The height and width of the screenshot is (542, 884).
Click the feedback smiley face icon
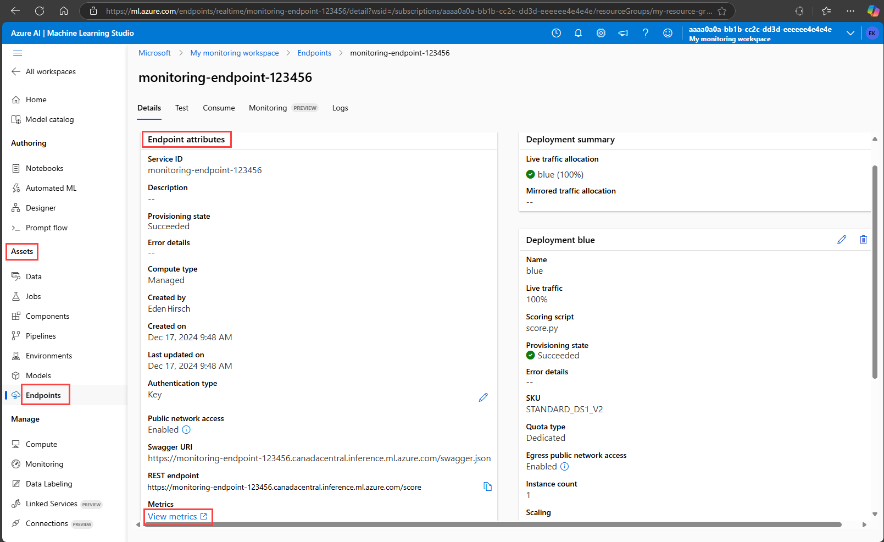668,33
